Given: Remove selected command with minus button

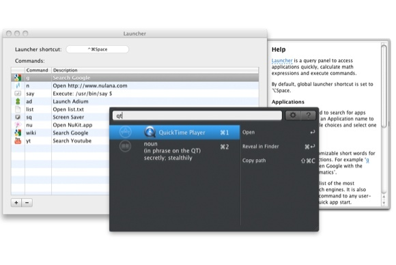Looking at the screenshot, I should click(27, 203).
